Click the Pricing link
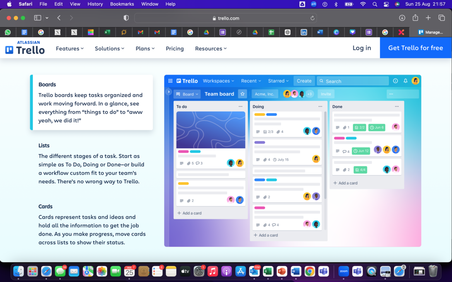 tap(175, 48)
